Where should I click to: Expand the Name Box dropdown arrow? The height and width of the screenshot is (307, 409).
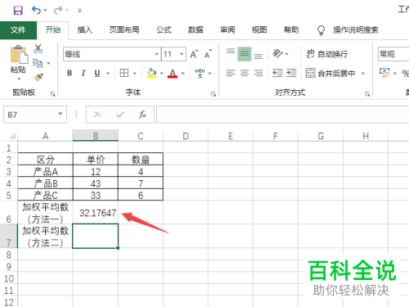[61, 114]
